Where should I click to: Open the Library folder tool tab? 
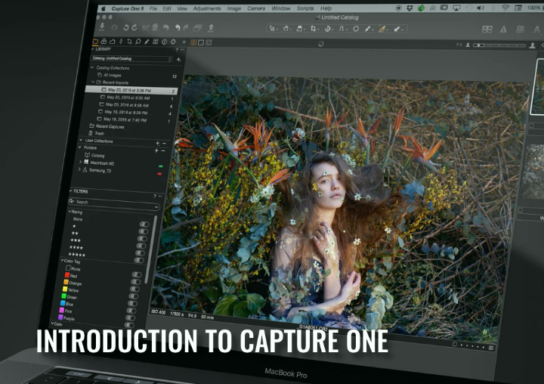pos(95,42)
